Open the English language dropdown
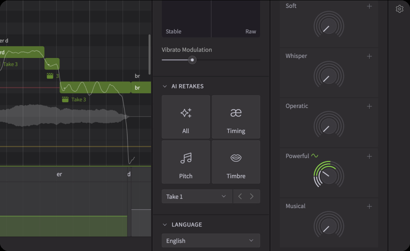410x251 pixels. pos(211,240)
